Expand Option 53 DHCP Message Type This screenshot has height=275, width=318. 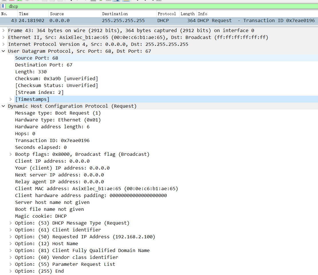pos(11,223)
